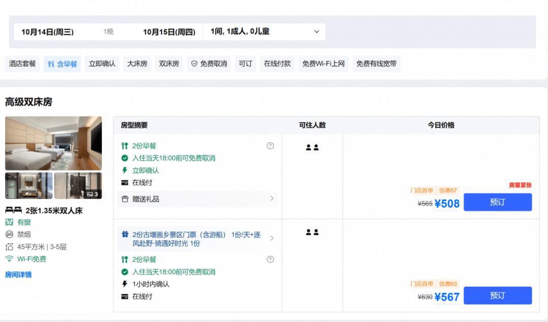The width and height of the screenshot is (548, 322).
Task: Click the help icon beside second 2份早餐
Action: pyautogui.click(x=270, y=260)
